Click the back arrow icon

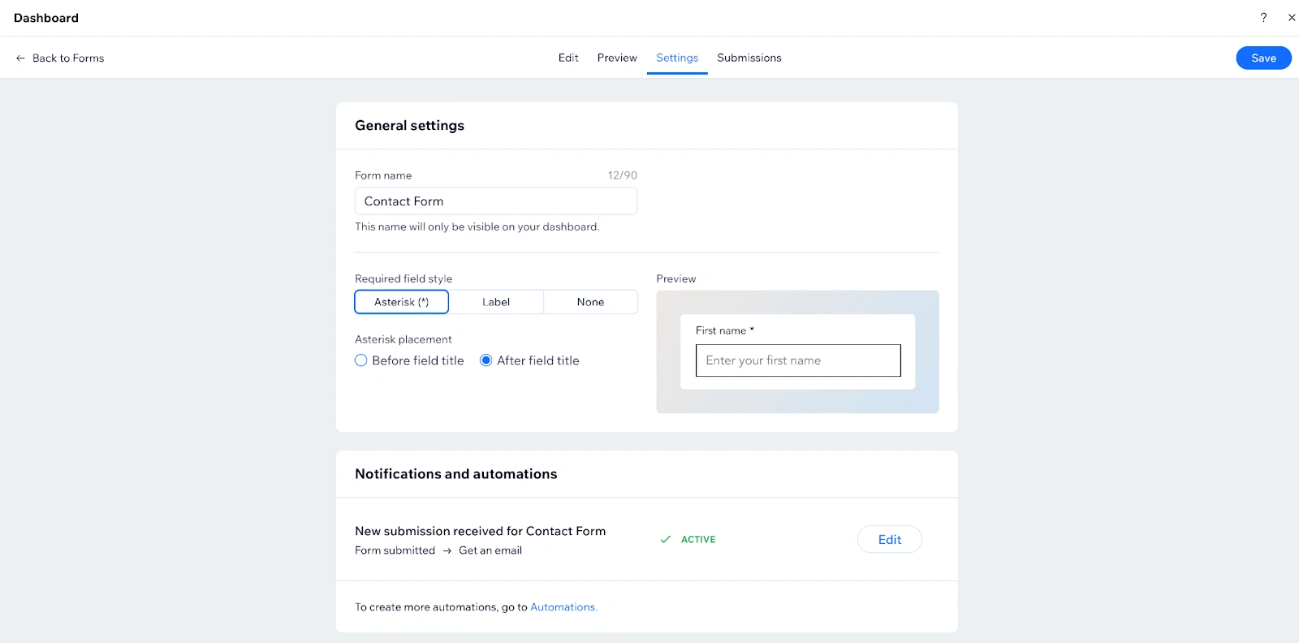20,58
